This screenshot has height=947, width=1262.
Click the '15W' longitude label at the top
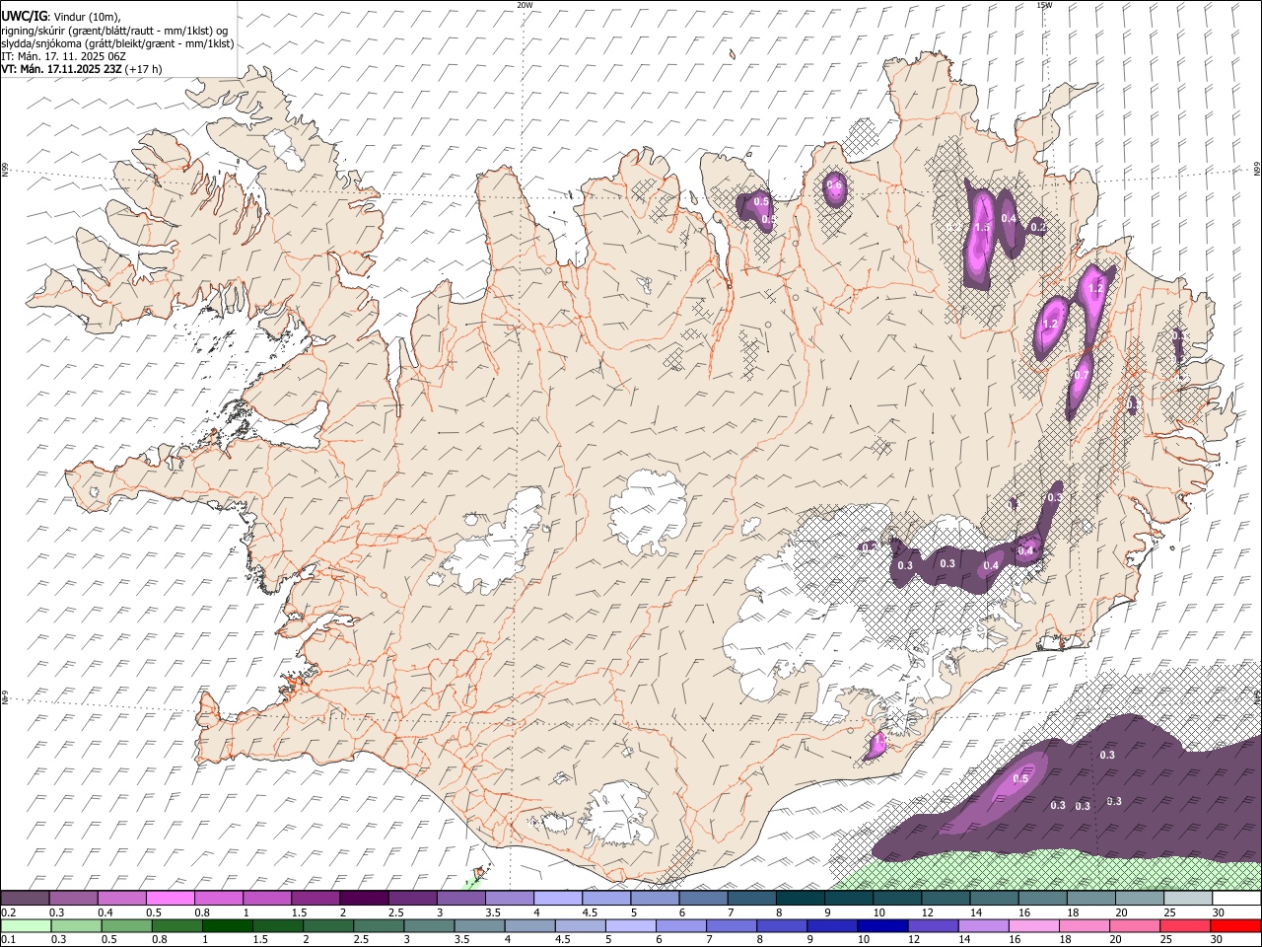pos(1045,5)
